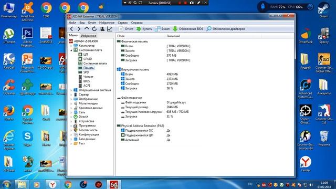The height and width of the screenshot is (189, 336).
Task: Select База данных in the tree
Action: (85, 139)
